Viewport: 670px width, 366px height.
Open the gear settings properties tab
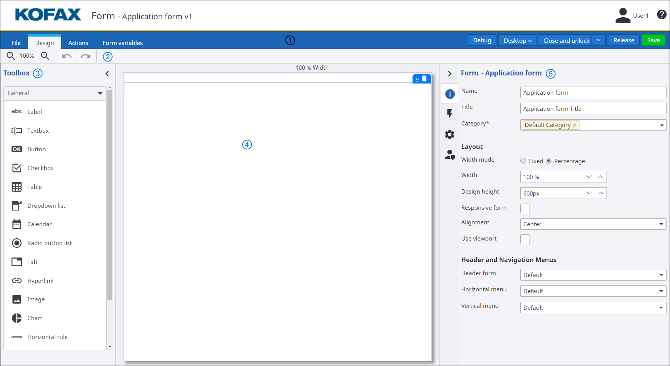click(x=449, y=134)
